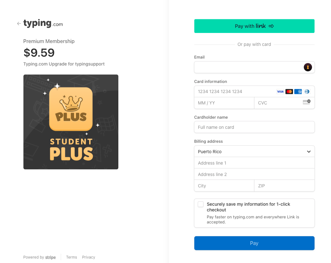Click the Powered by Stripe link
The image size is (331, 263).
point(40,257)
